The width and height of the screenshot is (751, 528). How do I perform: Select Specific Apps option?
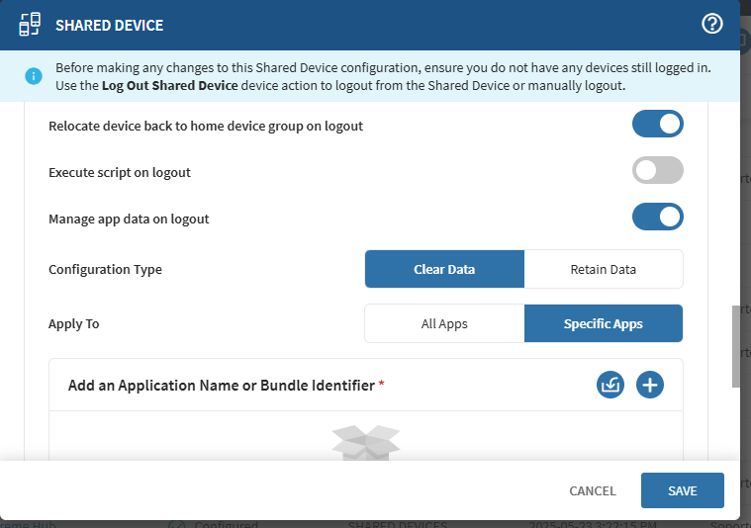click(603, 323)
